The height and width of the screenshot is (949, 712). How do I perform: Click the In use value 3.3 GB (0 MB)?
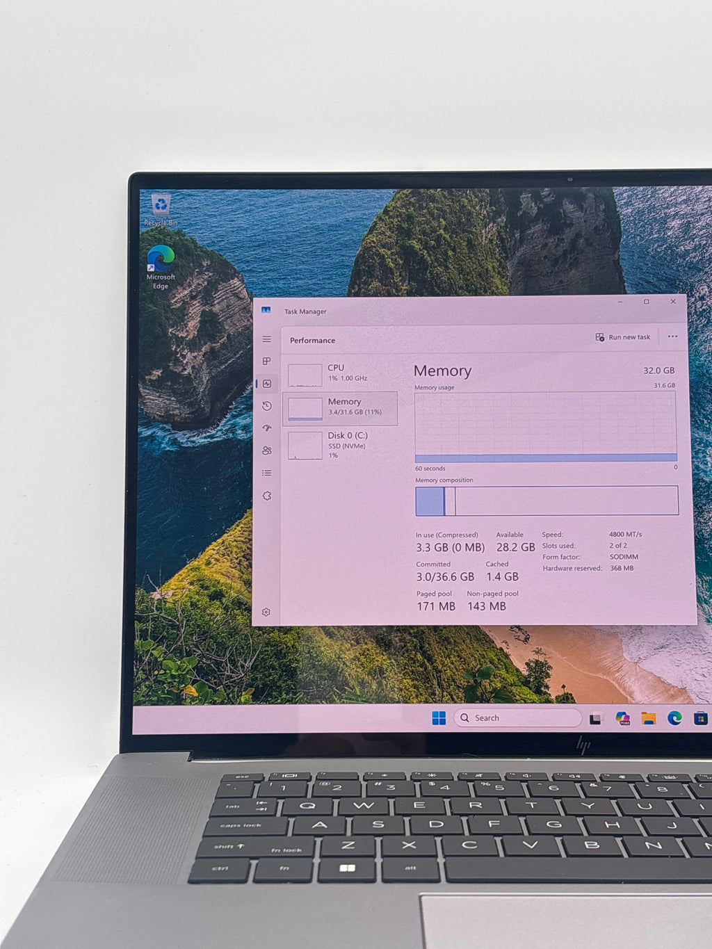[450, 548]
